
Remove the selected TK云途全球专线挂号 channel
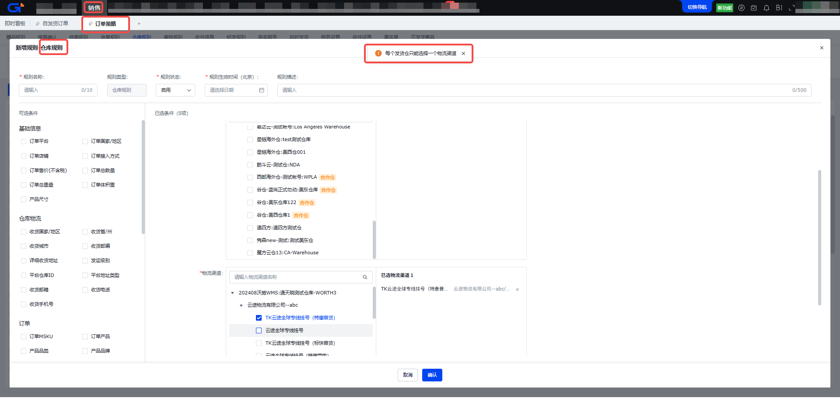pyautogui.click(x=518, y=289)
